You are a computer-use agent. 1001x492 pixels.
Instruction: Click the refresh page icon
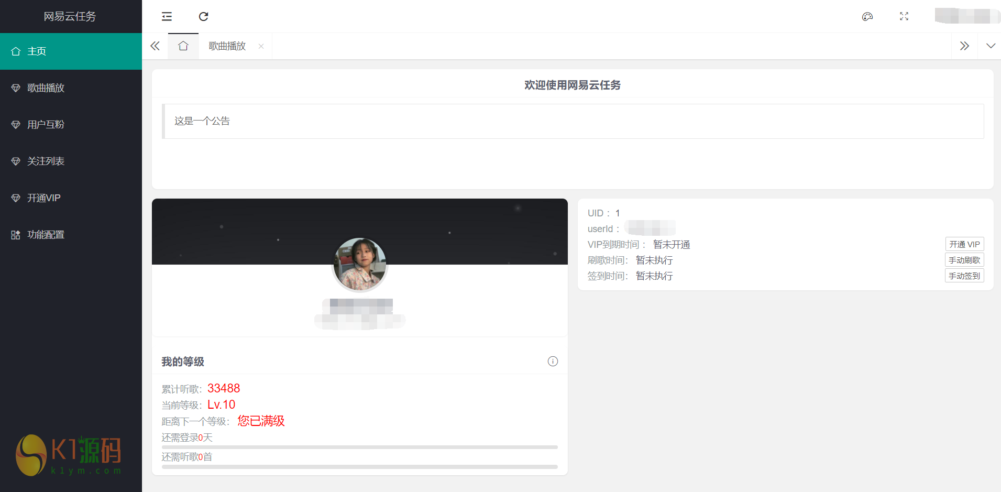[x=204, y=17]
